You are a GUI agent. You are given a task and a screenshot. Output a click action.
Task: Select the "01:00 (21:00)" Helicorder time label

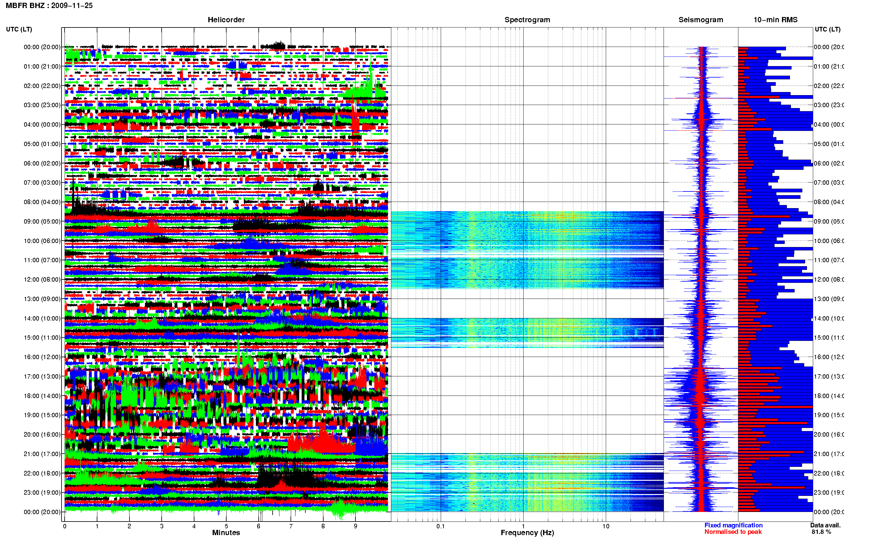(42, 66)
